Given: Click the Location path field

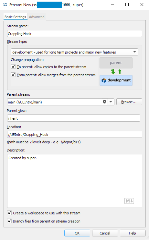Looking at the screenshot, I should 75,134.
